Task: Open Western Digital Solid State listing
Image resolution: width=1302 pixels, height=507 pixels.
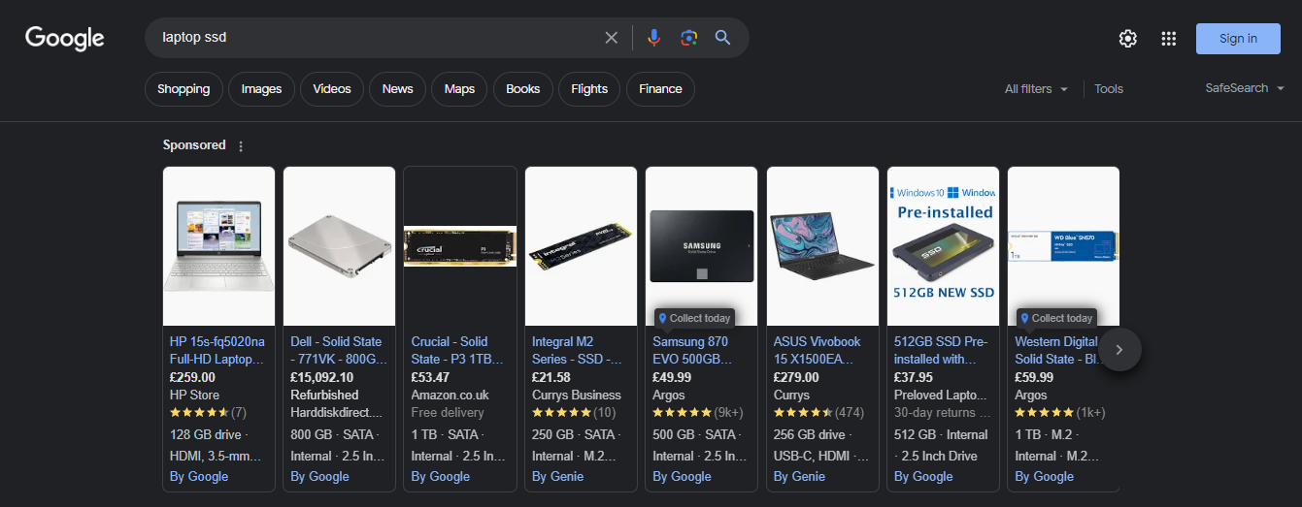Action: [1057, 350]
